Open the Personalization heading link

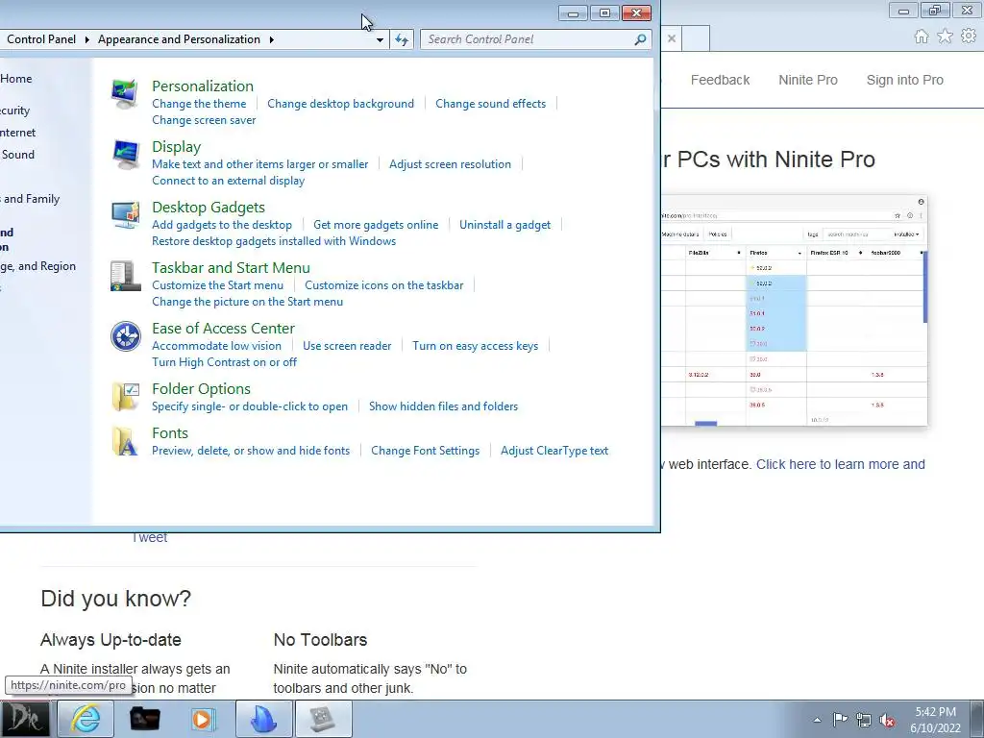(203, 86)
